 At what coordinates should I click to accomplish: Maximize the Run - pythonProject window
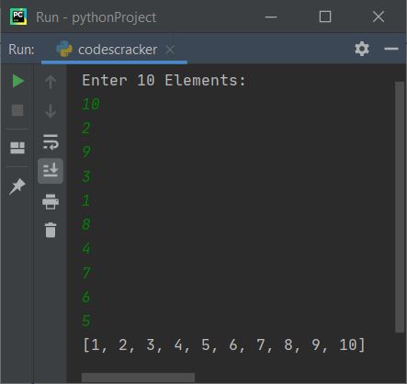[x=325, y=17]
